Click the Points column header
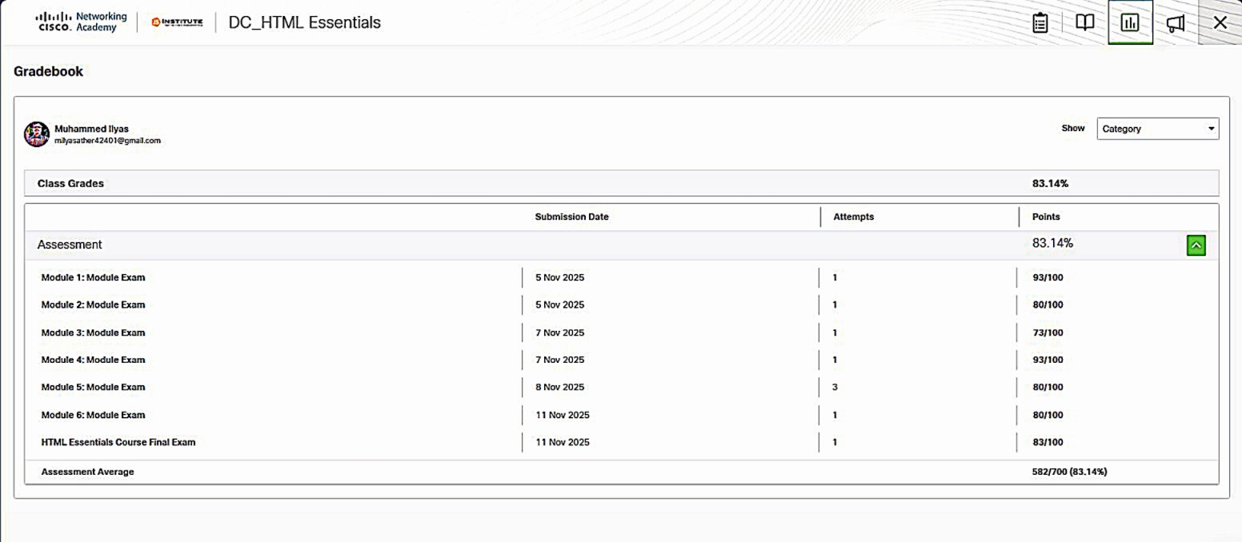1242x542 pixels. point(1046,217)
